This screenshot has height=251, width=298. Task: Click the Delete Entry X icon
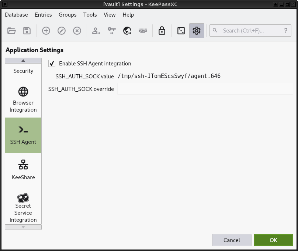(x=77, y=31)
